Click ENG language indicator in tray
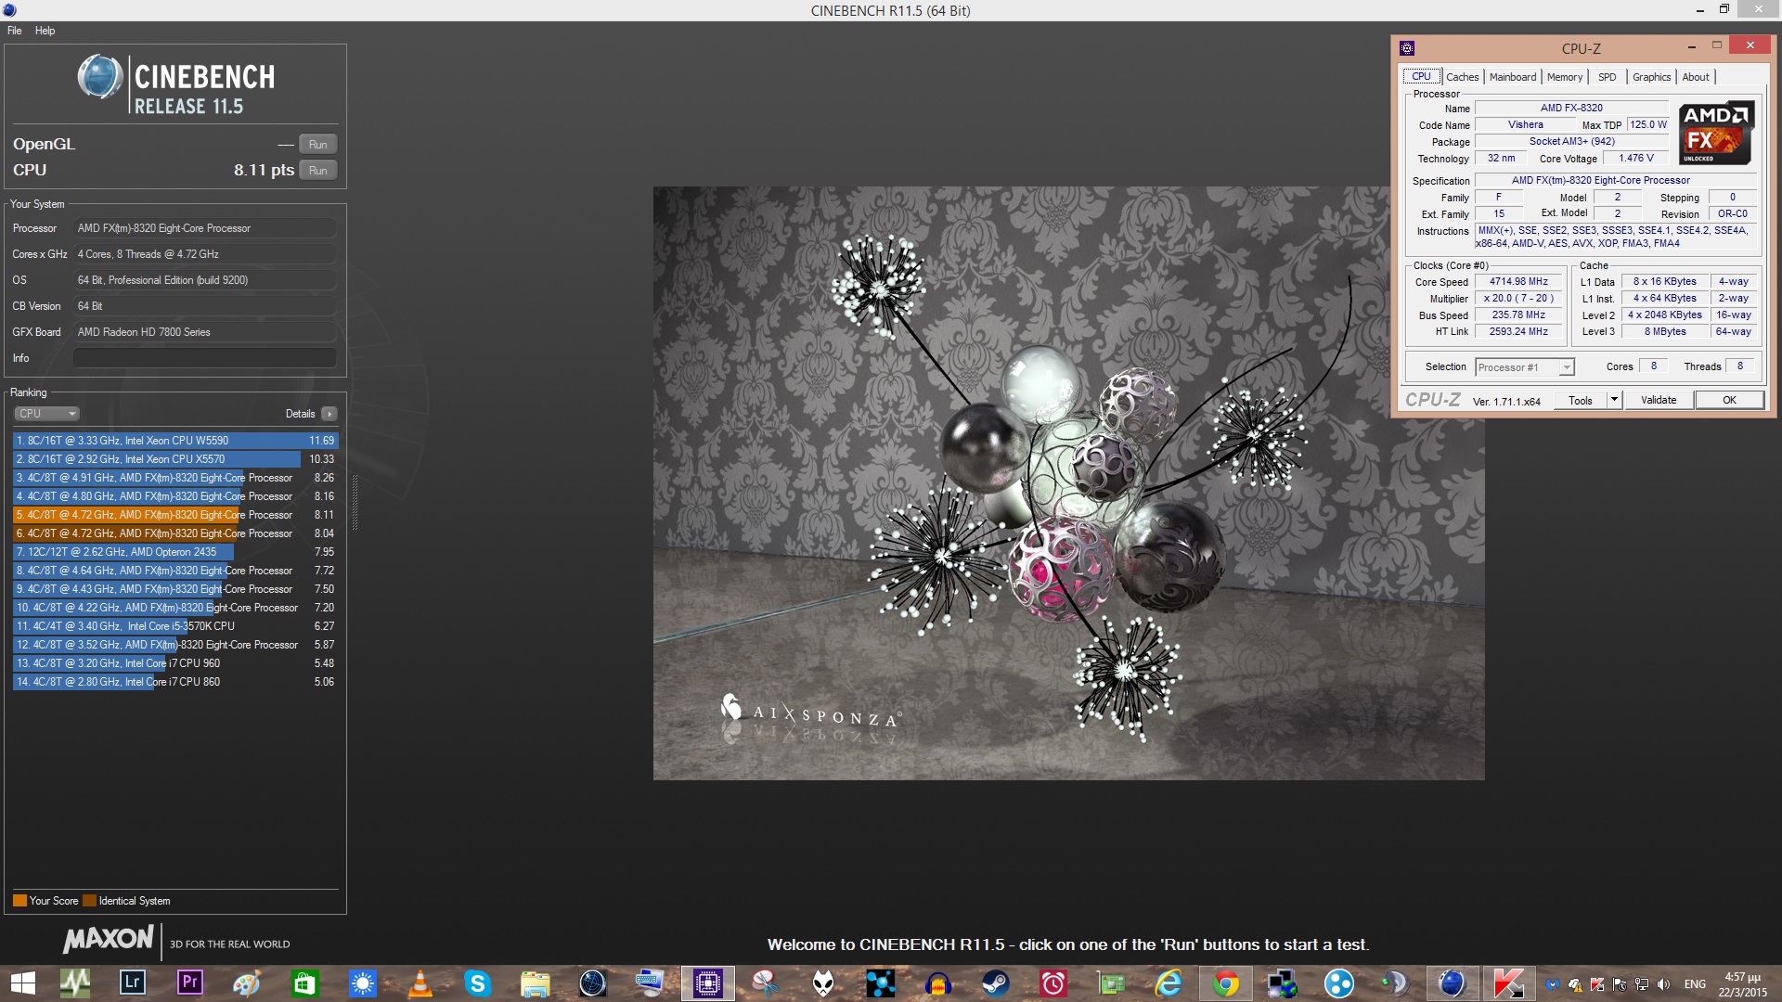1782x1002 pixels. tap(1695, 984)
